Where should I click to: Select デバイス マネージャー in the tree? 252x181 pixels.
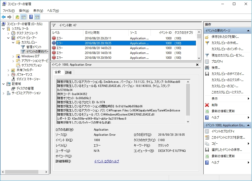[x=28, y=79]
